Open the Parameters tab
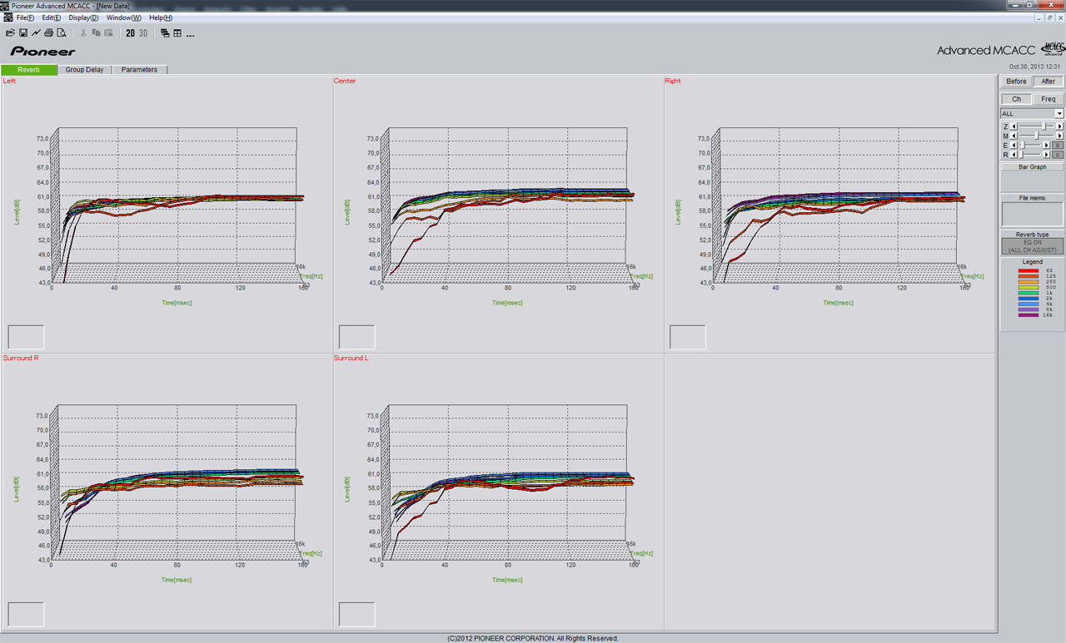 pos(139,70)
